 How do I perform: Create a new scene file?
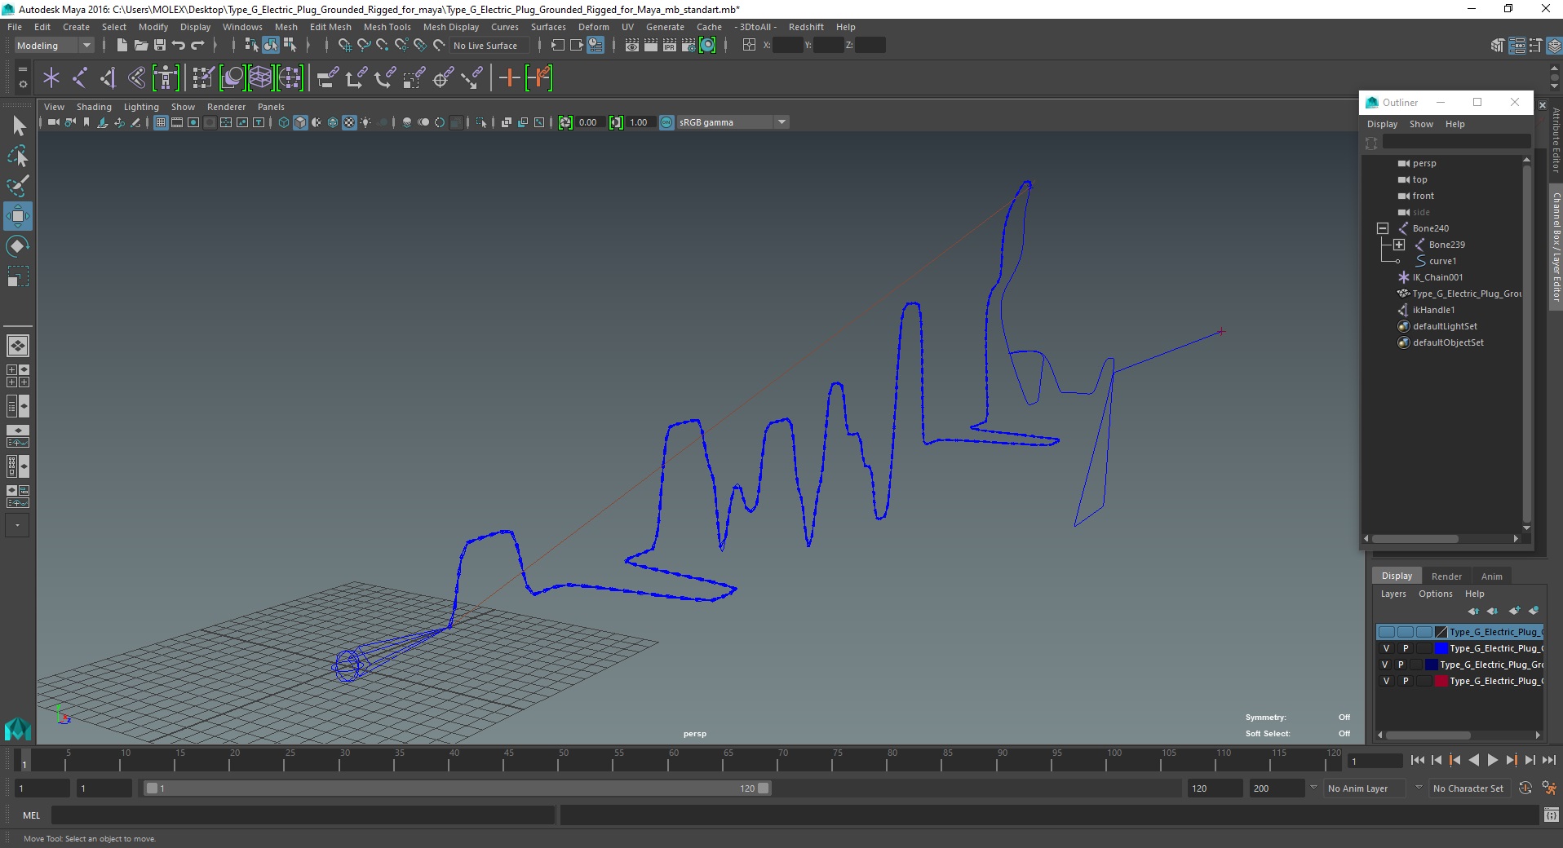[122, 45]
